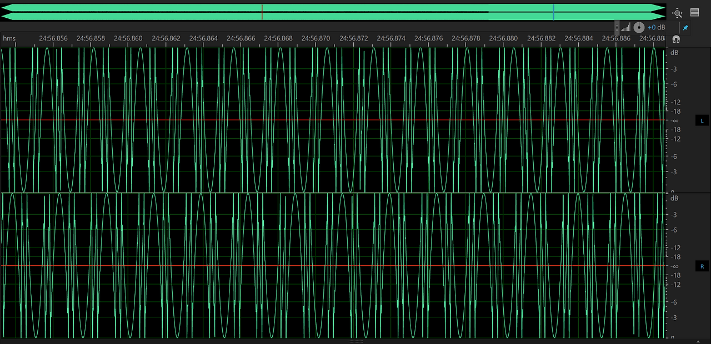Click the 24:56.878 ruler mark
Image resolution: width=711 pixels, height=344 pixels.
(x=466, y=38)
